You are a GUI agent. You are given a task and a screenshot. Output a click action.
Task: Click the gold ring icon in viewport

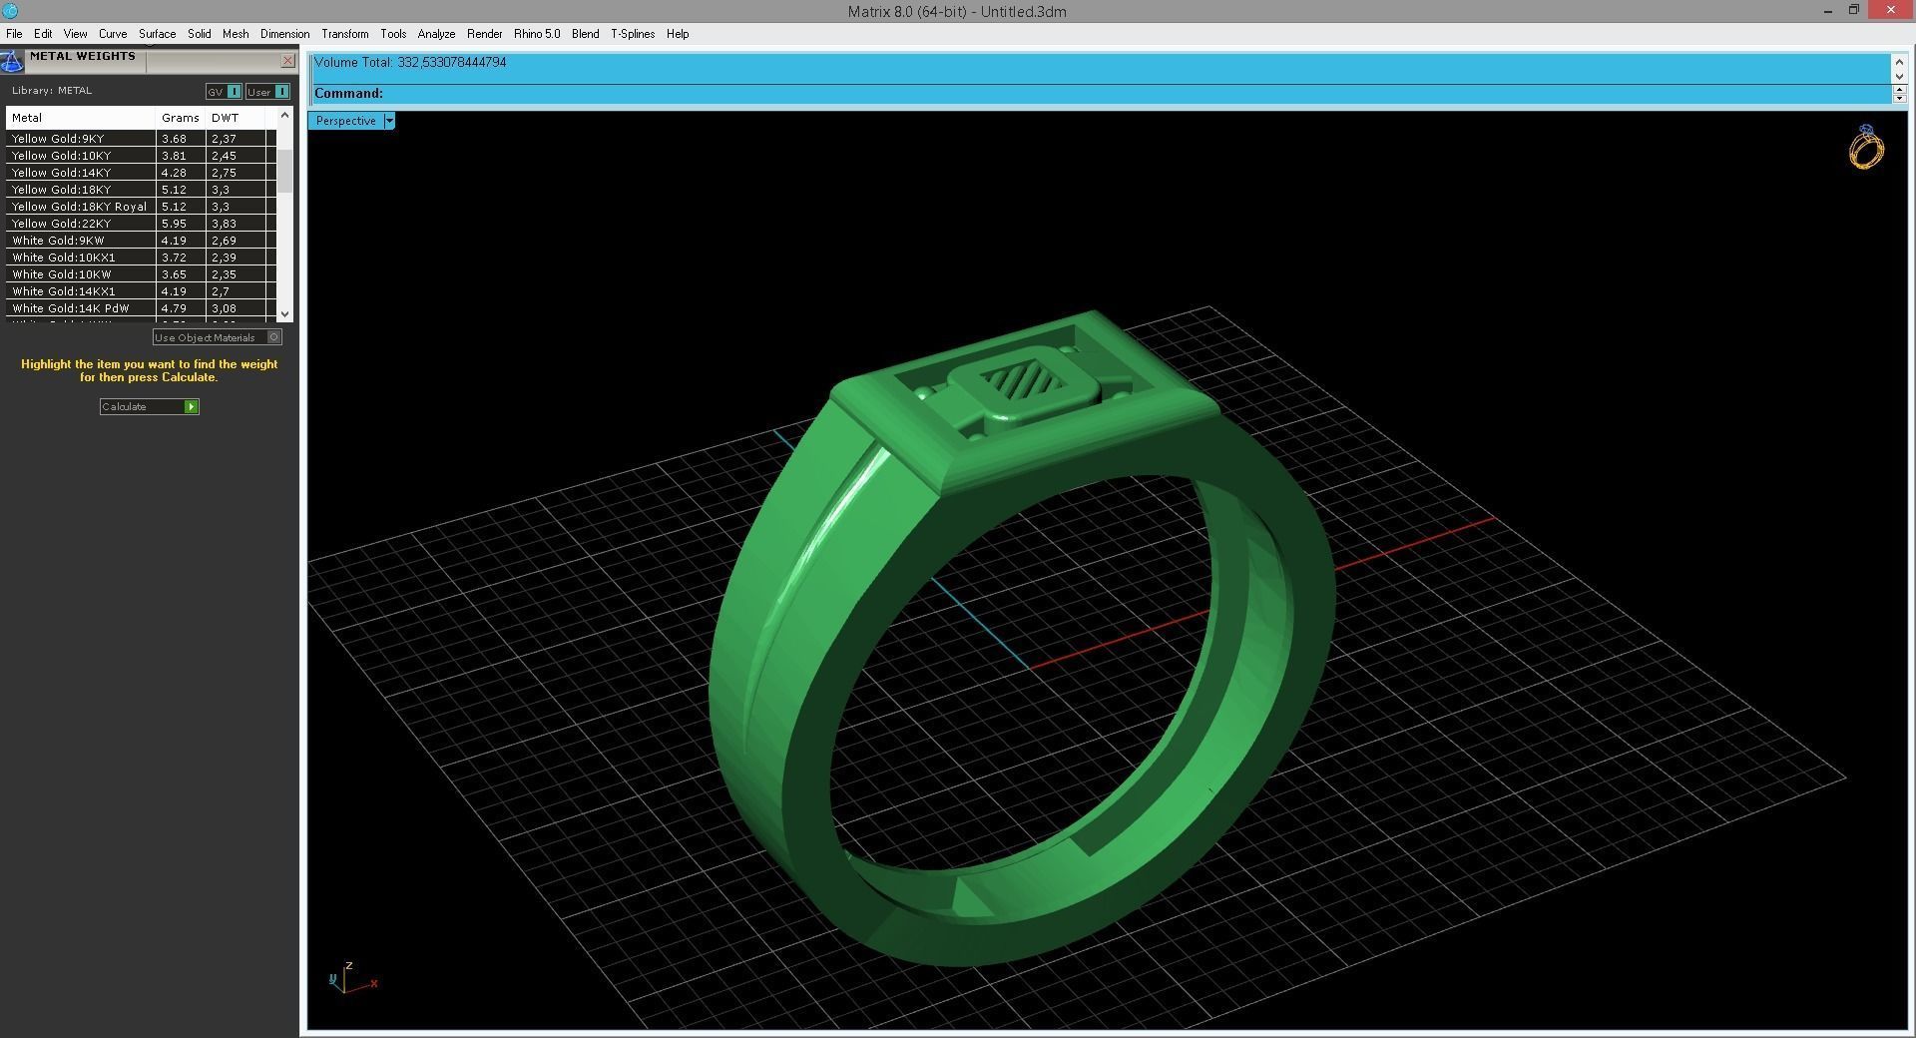click(x=1865, y=148)
